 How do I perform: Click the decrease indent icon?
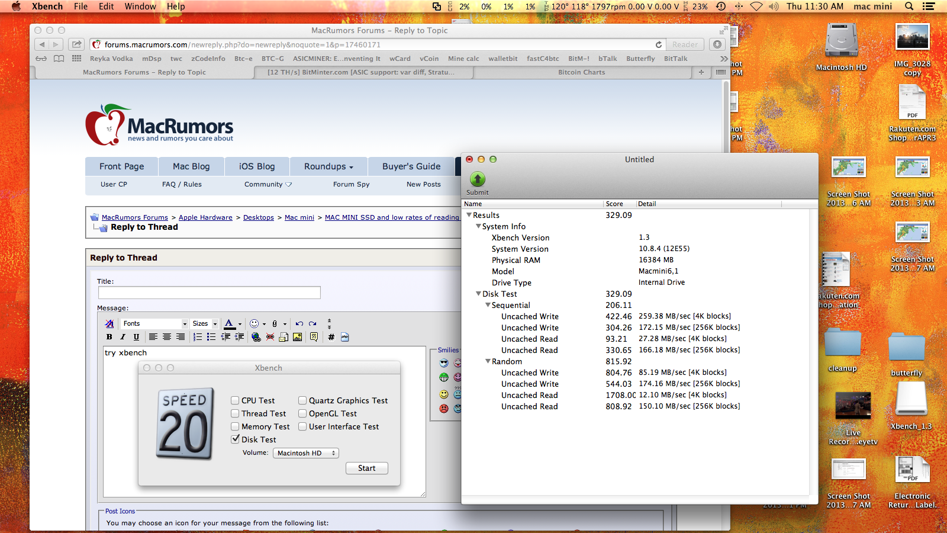pos(226,337)
